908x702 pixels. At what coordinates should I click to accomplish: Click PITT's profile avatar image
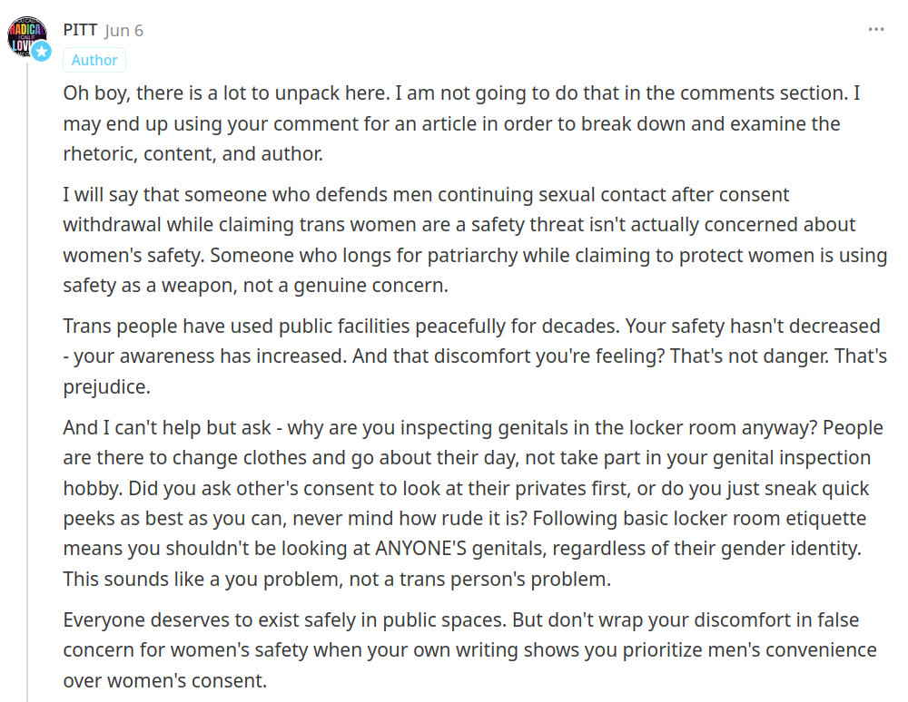25,36
